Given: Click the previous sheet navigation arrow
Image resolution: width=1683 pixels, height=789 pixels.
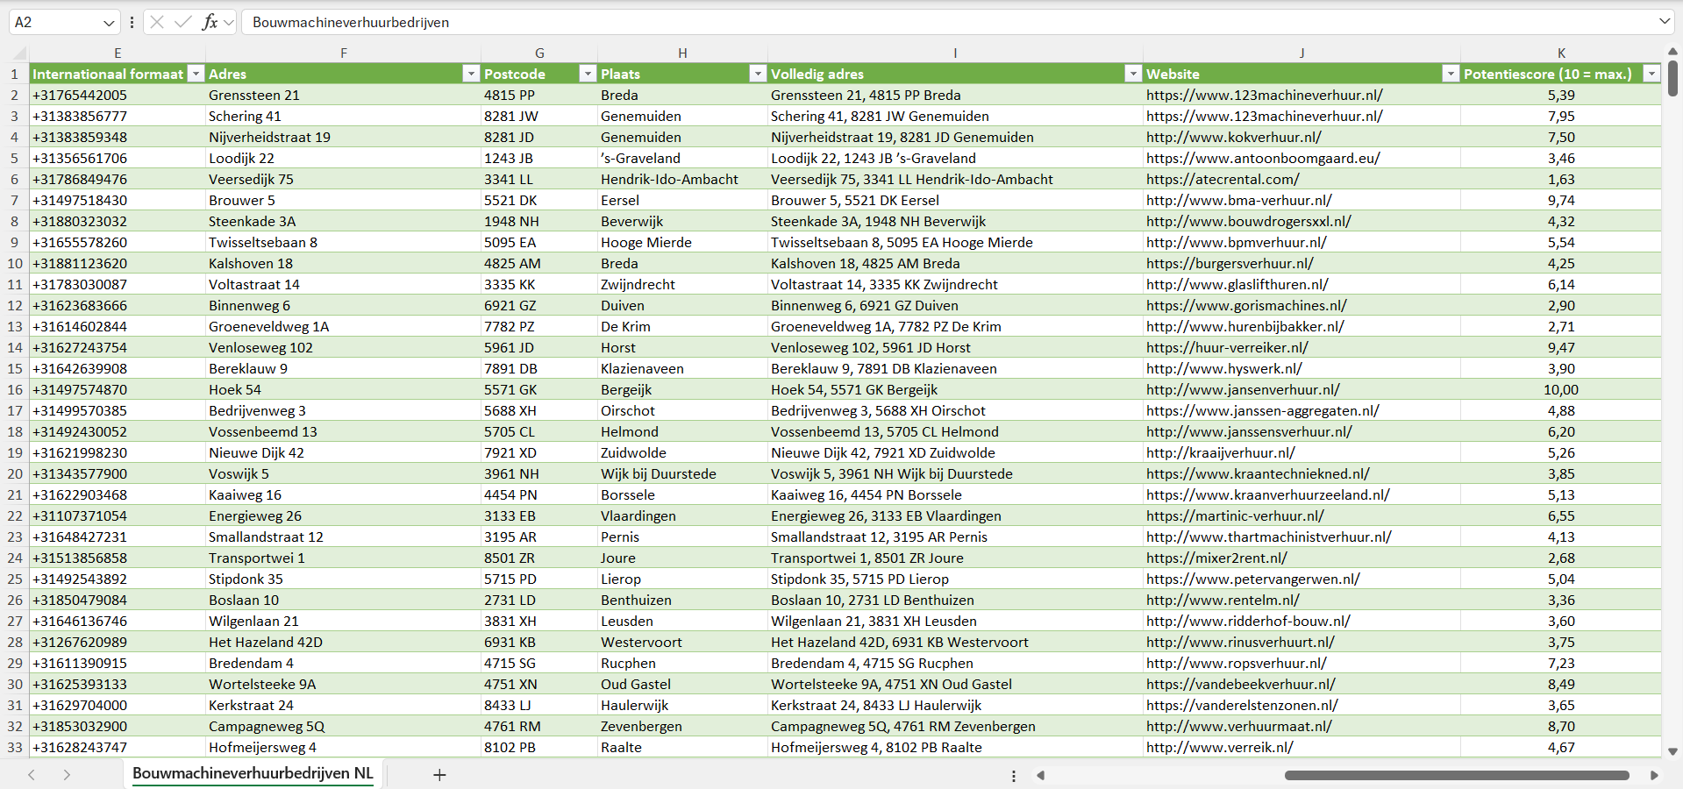Looking at the screenshot, I should [32, 775].
